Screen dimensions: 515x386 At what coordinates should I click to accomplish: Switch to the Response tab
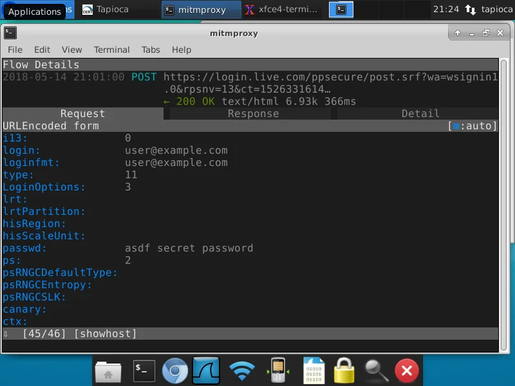(x=253, y=113)
